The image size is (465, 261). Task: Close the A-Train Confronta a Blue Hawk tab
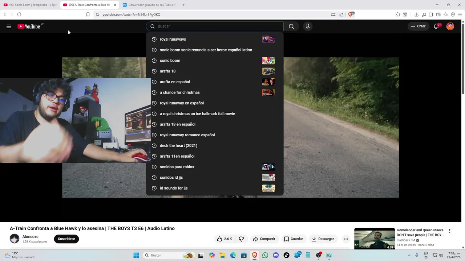pyautogui.click(x=115, y=5)
